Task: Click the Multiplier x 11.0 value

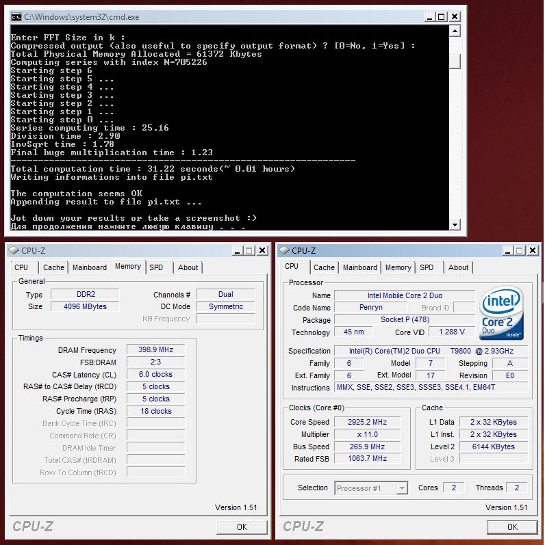Action: pyautogui.click(x=368, y=434)
